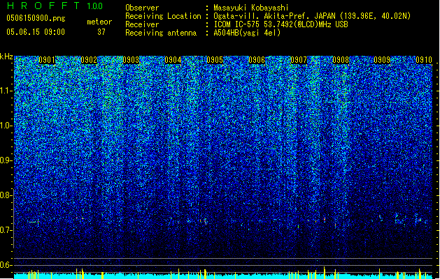Click the meteor count label
Image resolution: width=440 pixels, height=279 pixels.
(x=99, y=22)
